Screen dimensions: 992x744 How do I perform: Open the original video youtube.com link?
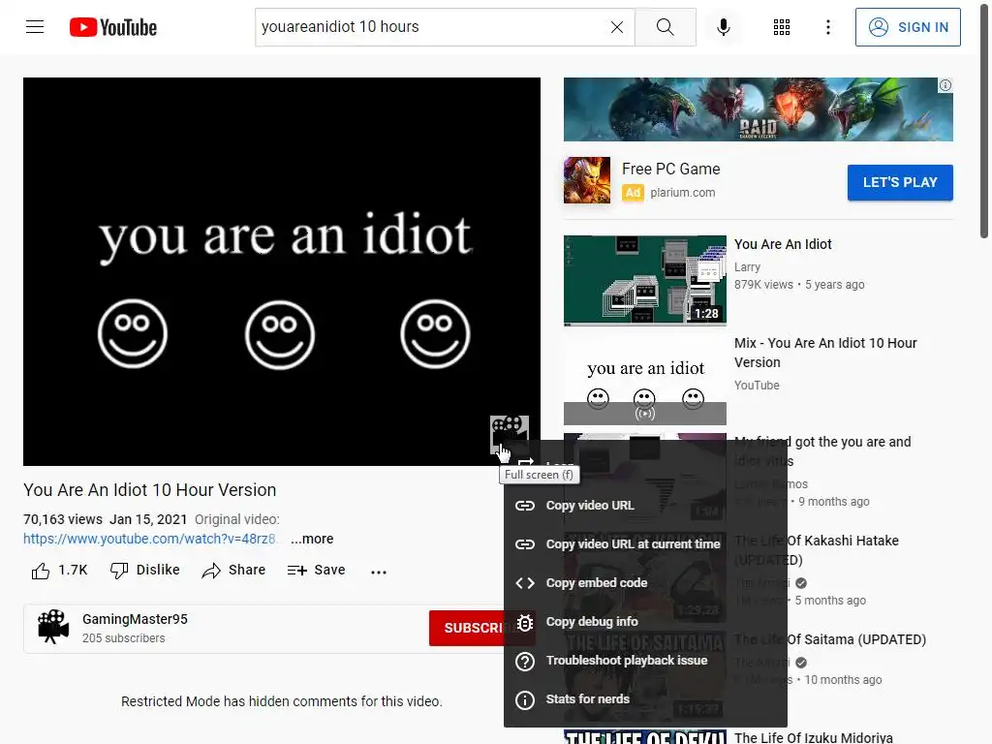tap(149, 539)
